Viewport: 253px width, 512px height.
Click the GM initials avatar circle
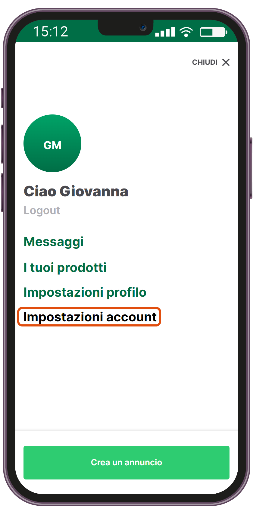point(52,143)
